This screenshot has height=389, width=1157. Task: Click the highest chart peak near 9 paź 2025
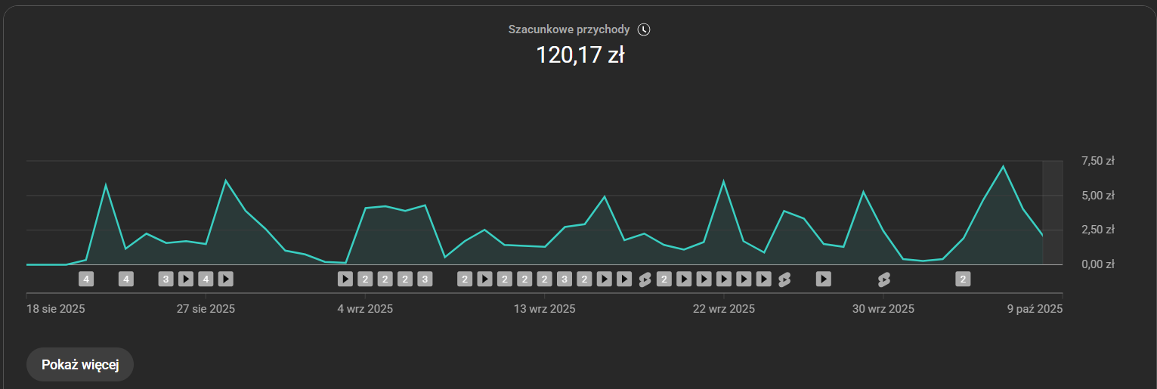pyautogui.click(x=1003, y=166)
